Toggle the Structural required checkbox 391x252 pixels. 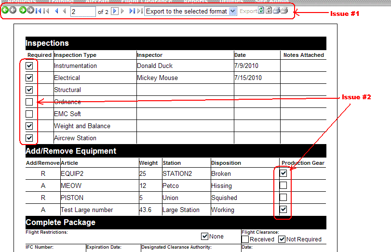tap(29, 90)
